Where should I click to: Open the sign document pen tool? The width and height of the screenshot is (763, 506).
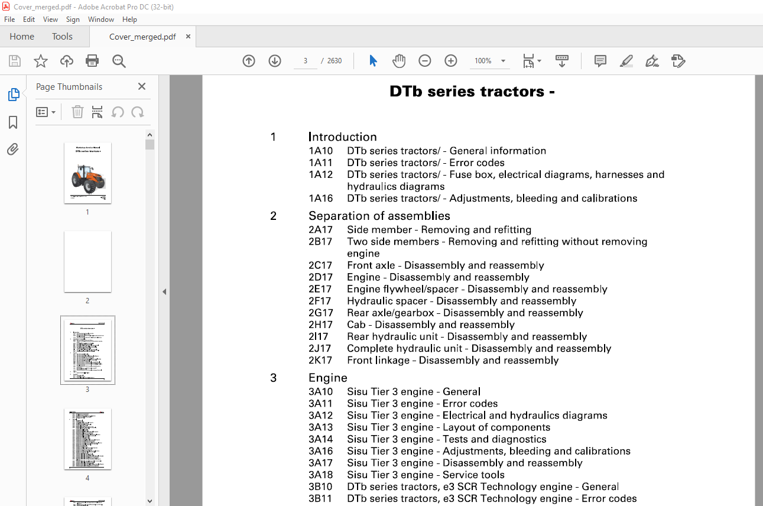(652, 61)
